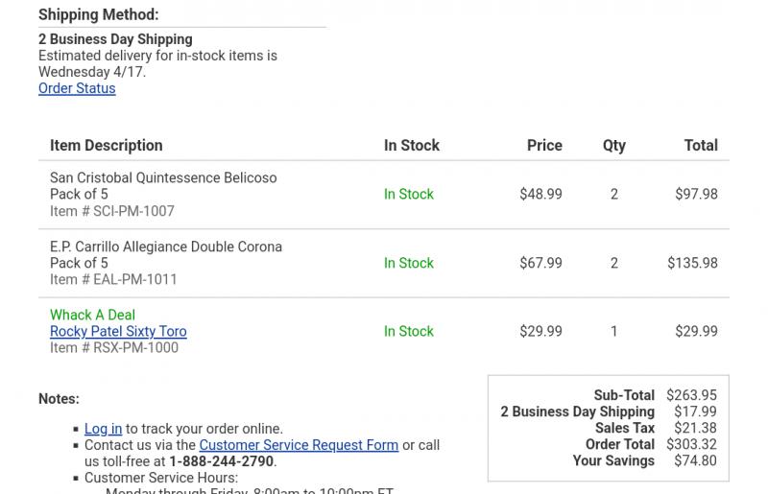
Task: Click the Log in link
Action: pyautogui.click(x=103, y=429)
